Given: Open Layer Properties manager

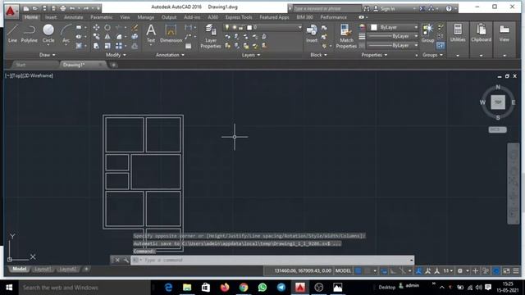Looking at the screenshot, I should coord(211,36).
